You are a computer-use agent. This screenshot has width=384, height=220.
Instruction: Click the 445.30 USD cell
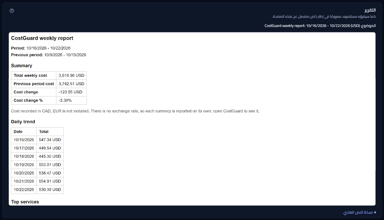(x=50, y=156)
